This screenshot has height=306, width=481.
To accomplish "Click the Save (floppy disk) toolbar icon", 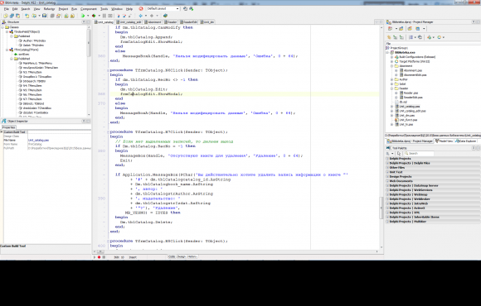I will coord(44,16).
